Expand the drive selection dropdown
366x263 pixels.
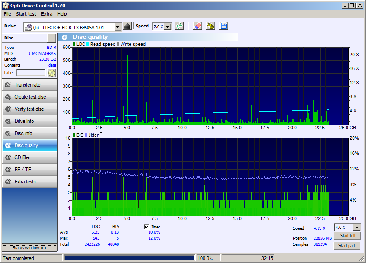[118, 27]
